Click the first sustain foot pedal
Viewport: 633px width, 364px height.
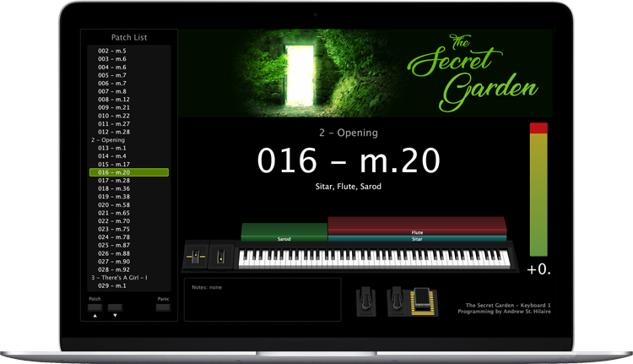[365, 302]
